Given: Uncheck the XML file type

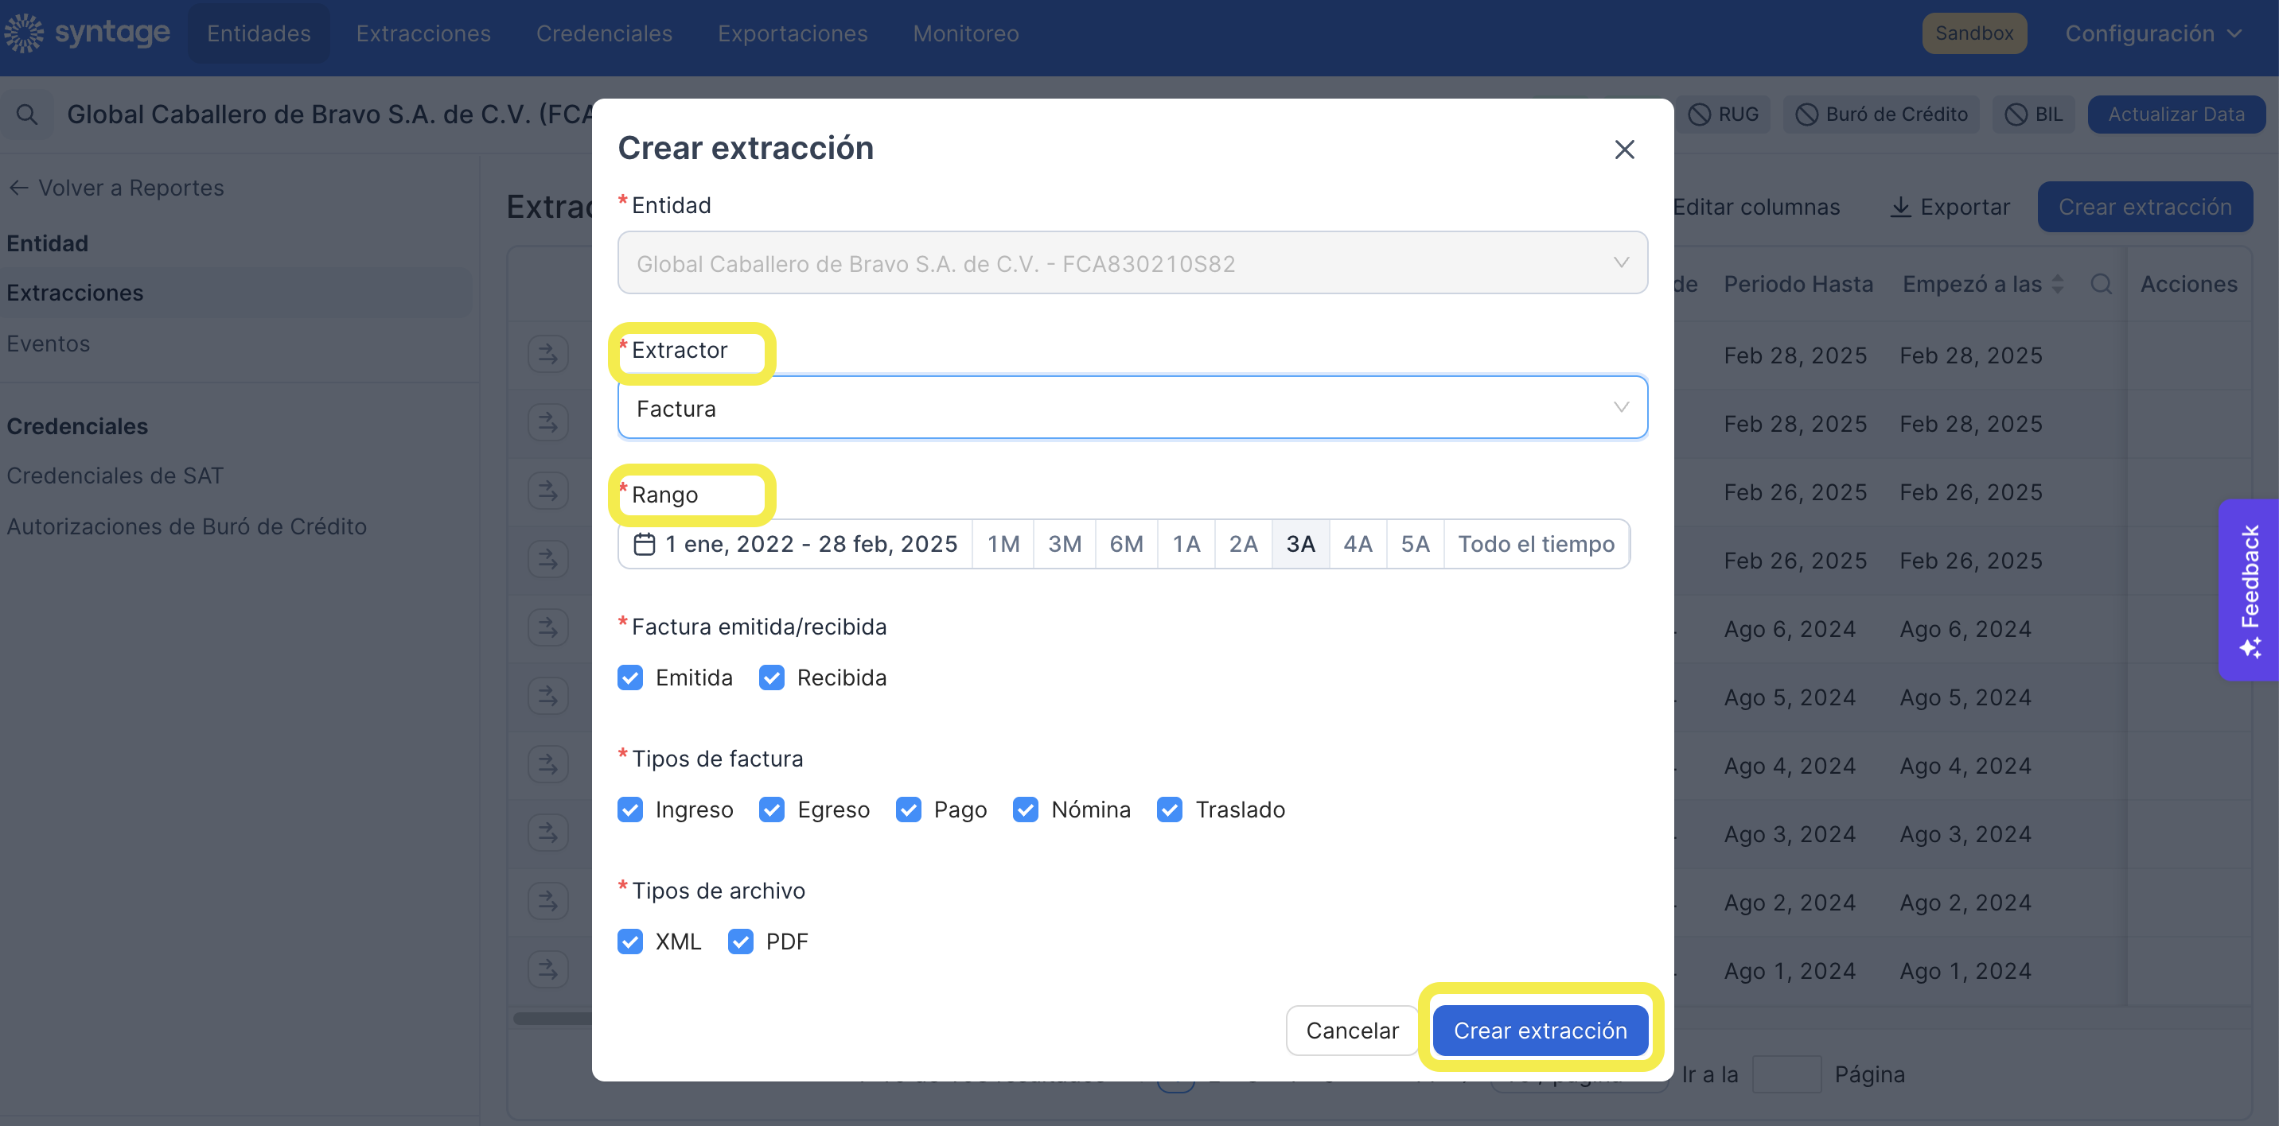Looking at the screenshot, I should click(630, 942).
